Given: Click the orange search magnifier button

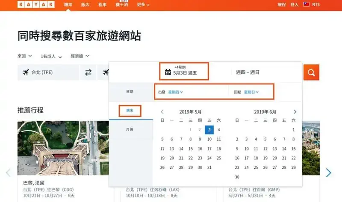Looking at the screenshot, I should point(311,72).
